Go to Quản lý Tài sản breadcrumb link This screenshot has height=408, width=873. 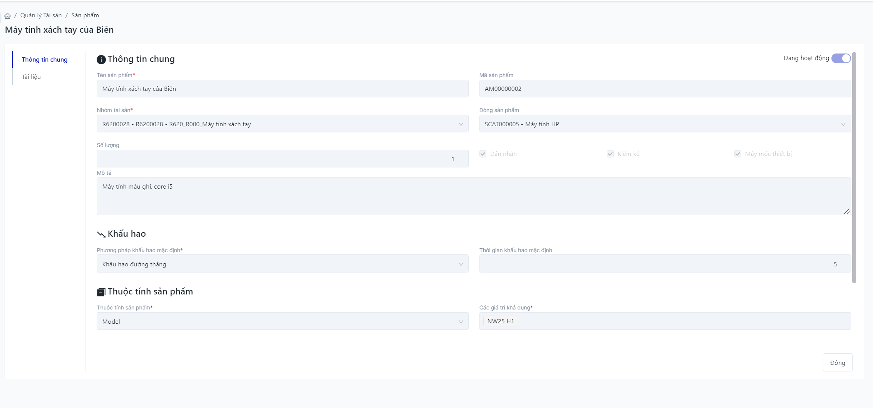point(41,15)
